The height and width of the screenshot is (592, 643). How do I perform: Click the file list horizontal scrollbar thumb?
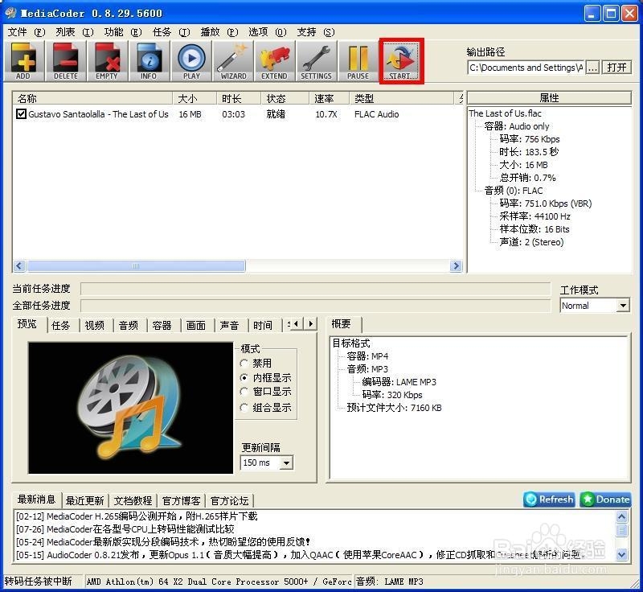pos(136,266)
